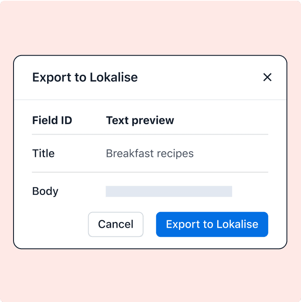Click the gray Body text preview placeholder
Screen dimensions: 301x302
click(x=169, y=191)
